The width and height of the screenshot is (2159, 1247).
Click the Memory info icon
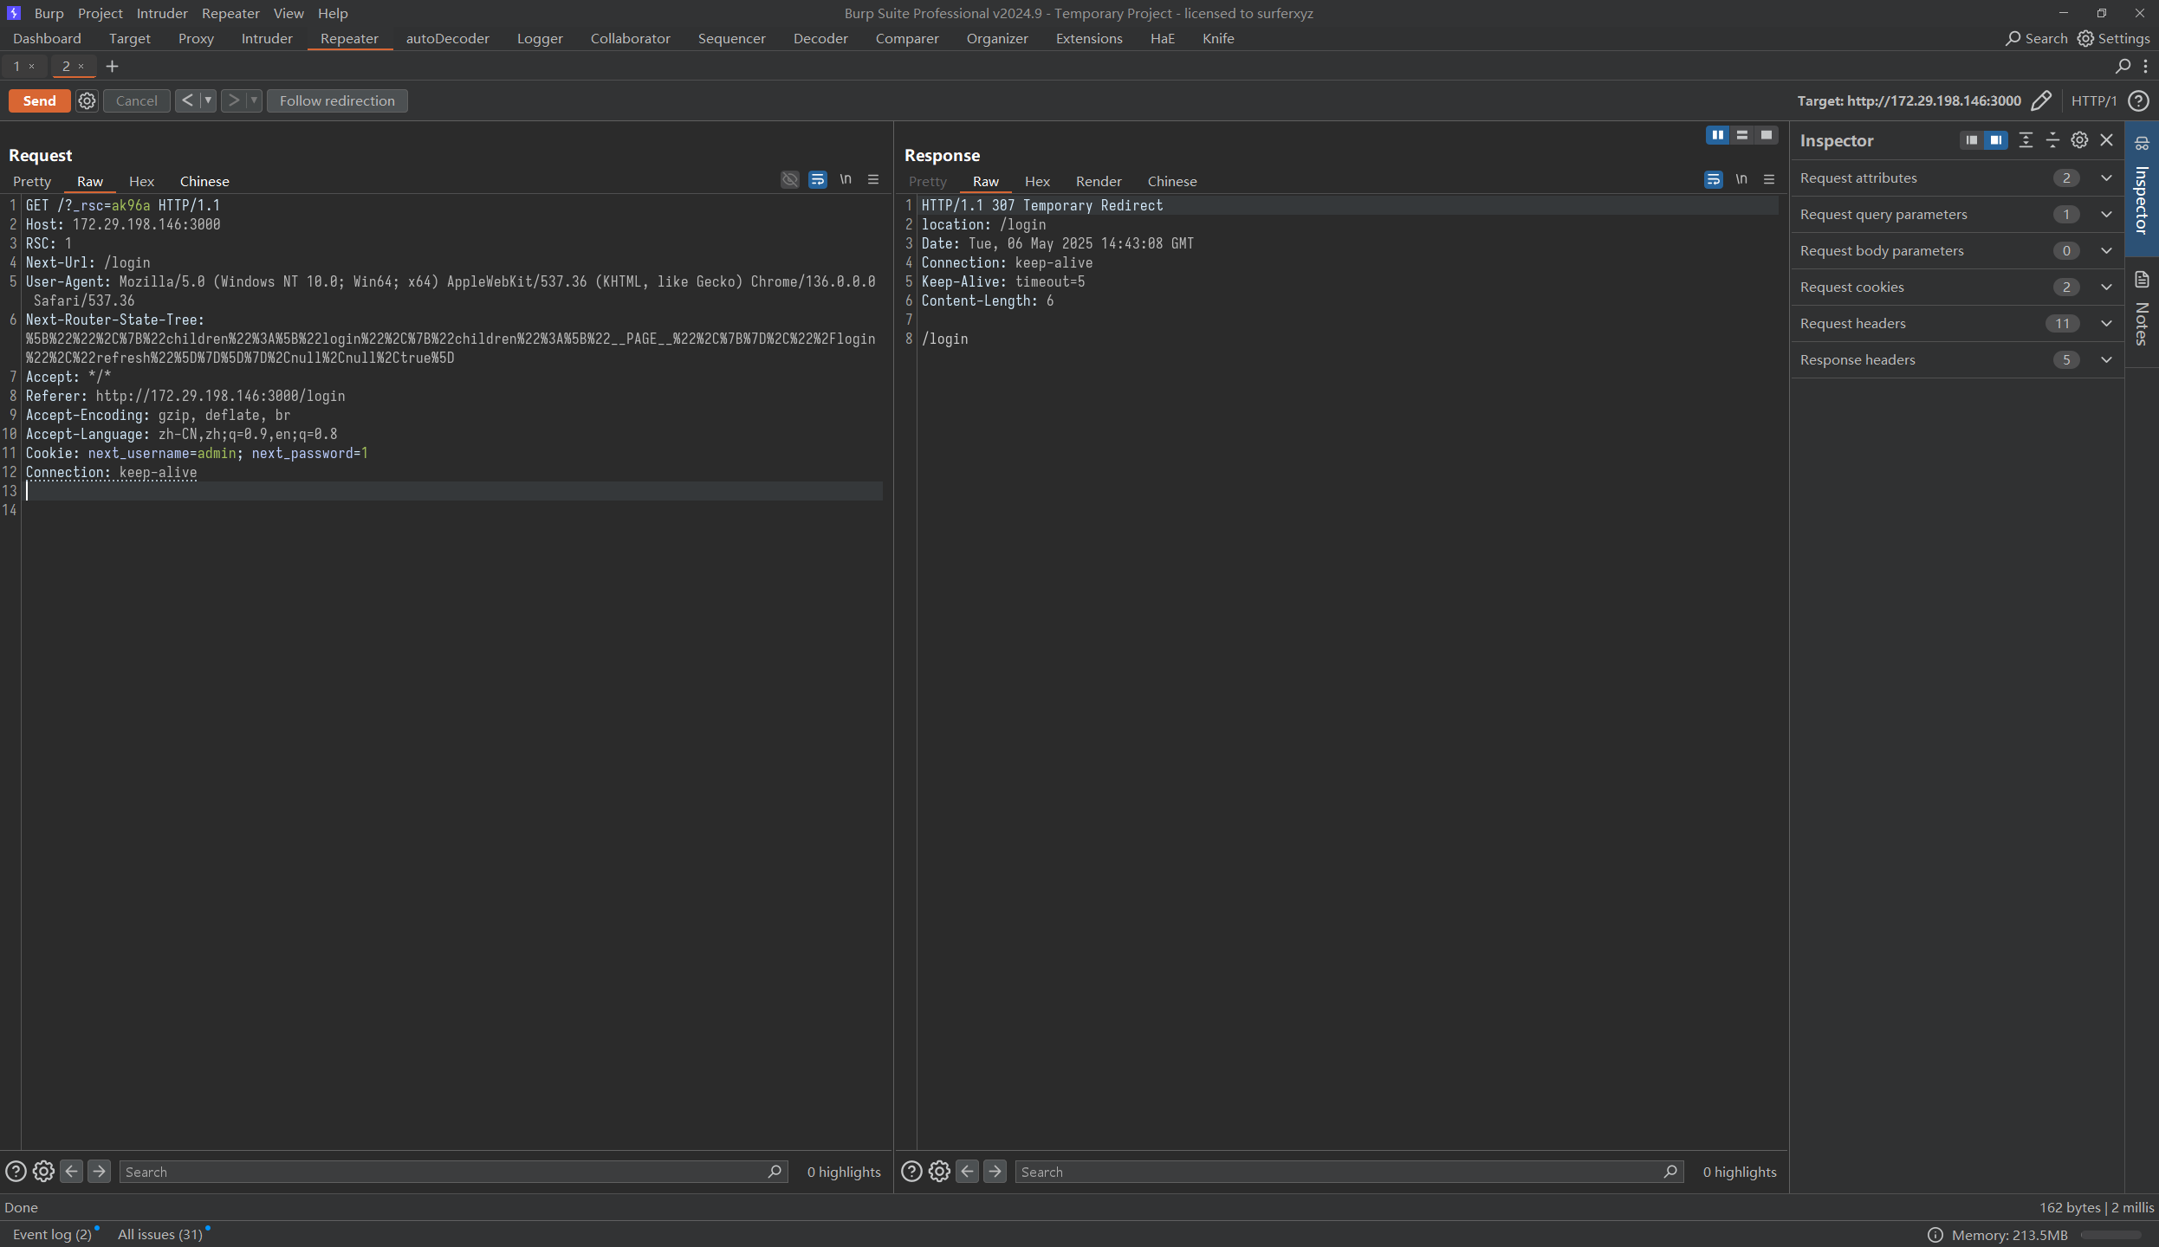[1935, 1235]
